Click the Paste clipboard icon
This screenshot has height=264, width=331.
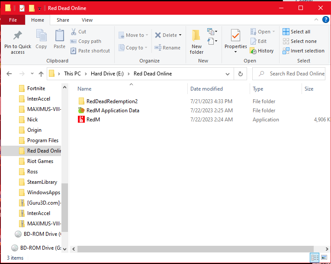60,39
